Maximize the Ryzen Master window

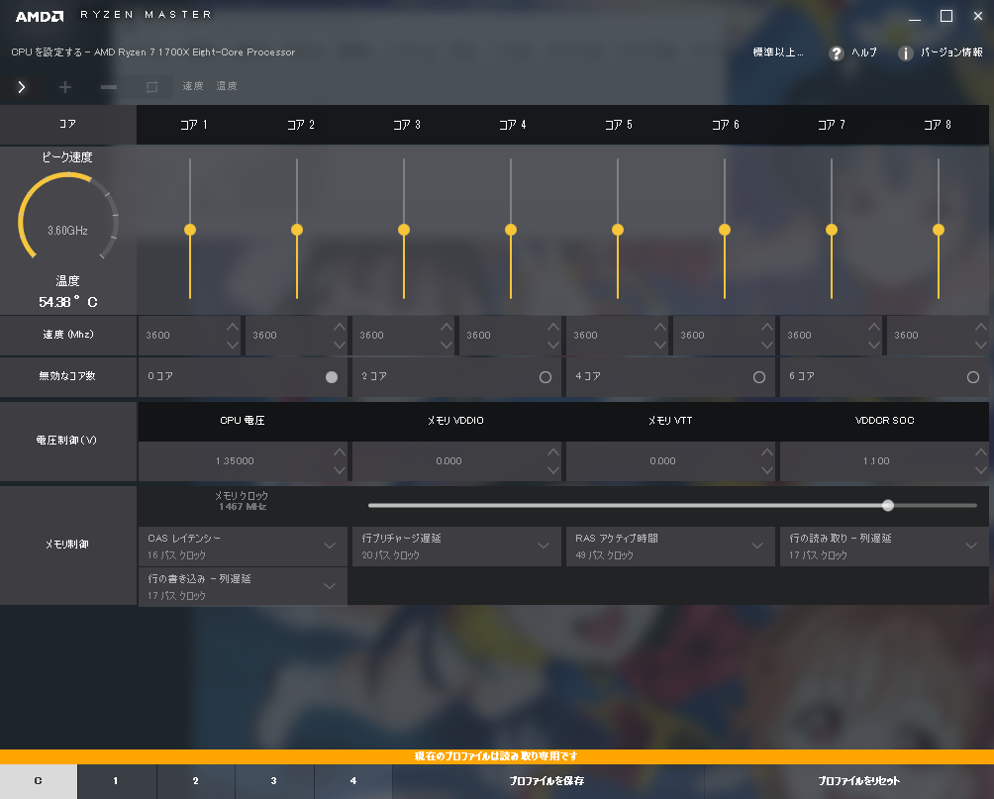pos(945,16)
